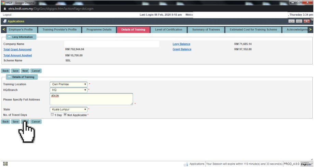Screen dimensions: 314x167
Task: Go to Summary of Trainees tab
Action: tap(206, 30)
